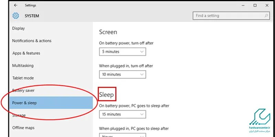
Task: Select Apps & features in sidebar
Action: coord(26,53)
